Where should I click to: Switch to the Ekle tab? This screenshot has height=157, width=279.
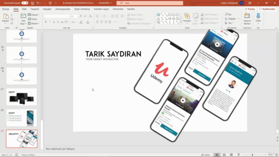tap(24, 9)
